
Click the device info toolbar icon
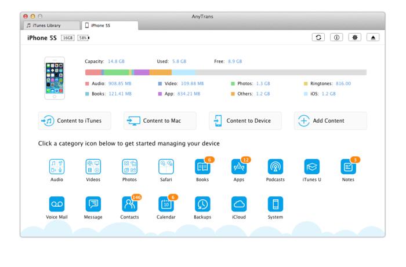[336, 38]
